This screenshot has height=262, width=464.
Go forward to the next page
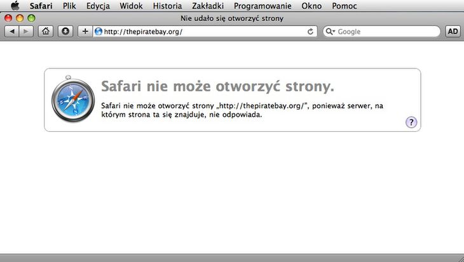click(x=26, y=31)
